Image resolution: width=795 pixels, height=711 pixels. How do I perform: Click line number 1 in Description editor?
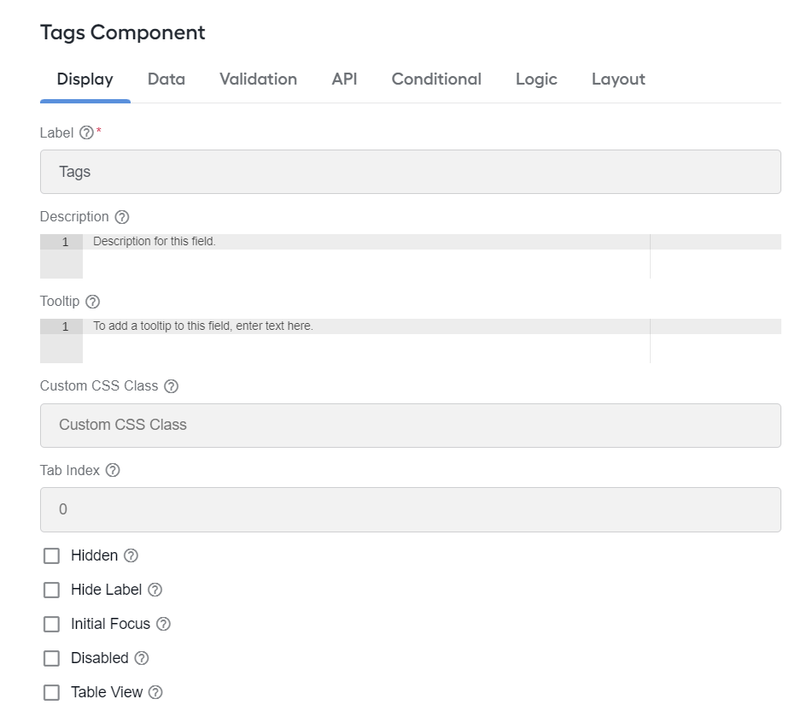(x=65, y=242)
